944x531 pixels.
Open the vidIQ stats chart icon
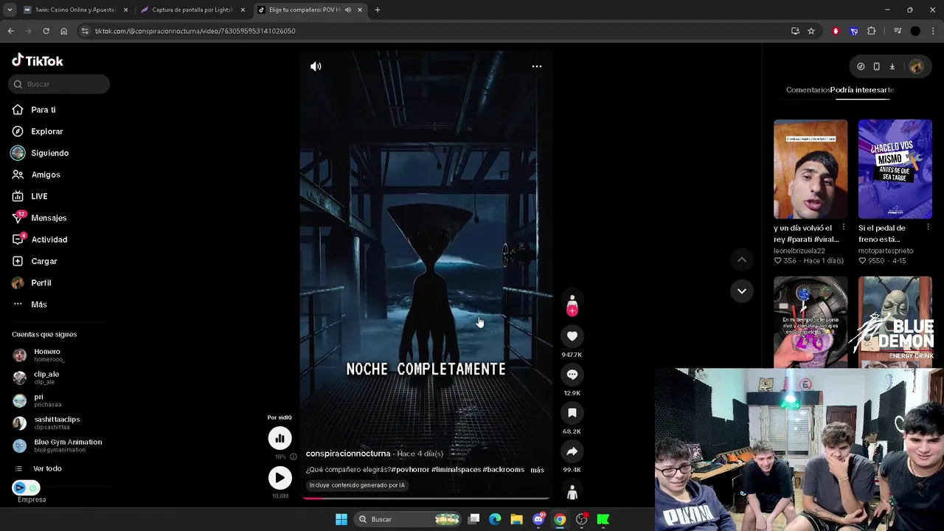click(280, 439)
